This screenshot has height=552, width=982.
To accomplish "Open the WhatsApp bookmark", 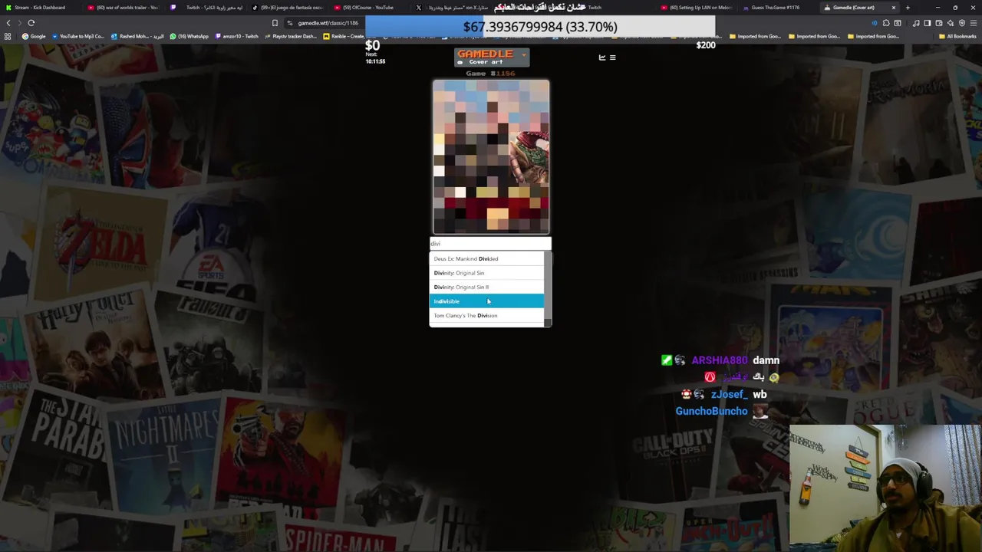I will (189, 36).
